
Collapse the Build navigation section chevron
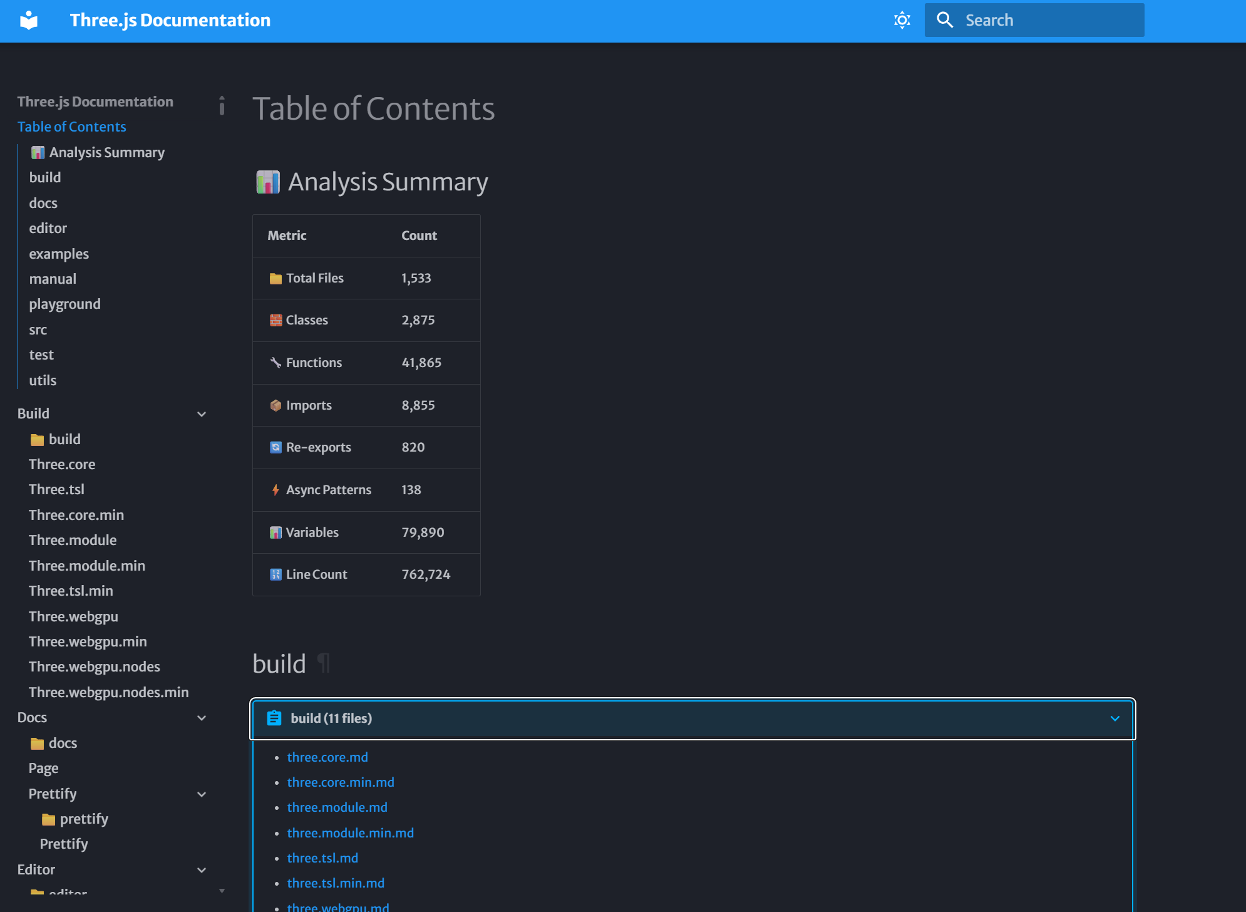[x=202, y=414]
